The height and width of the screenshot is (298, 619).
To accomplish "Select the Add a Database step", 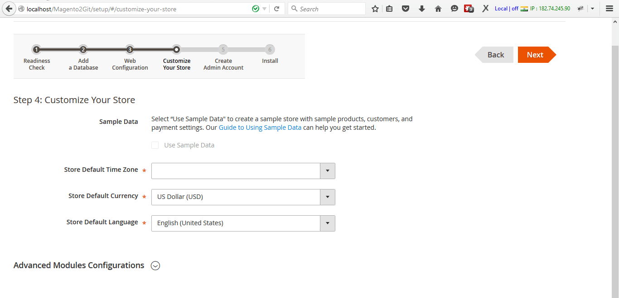I will (x=83, y=50).
